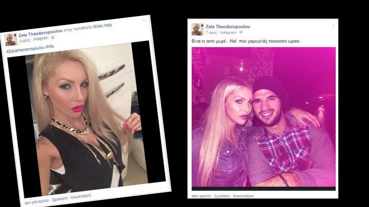The height and width of the screenshot is (207, 369).
Task: Open Zeta Theodoropoulou profile from left post
Action: [x=41, y=33]
